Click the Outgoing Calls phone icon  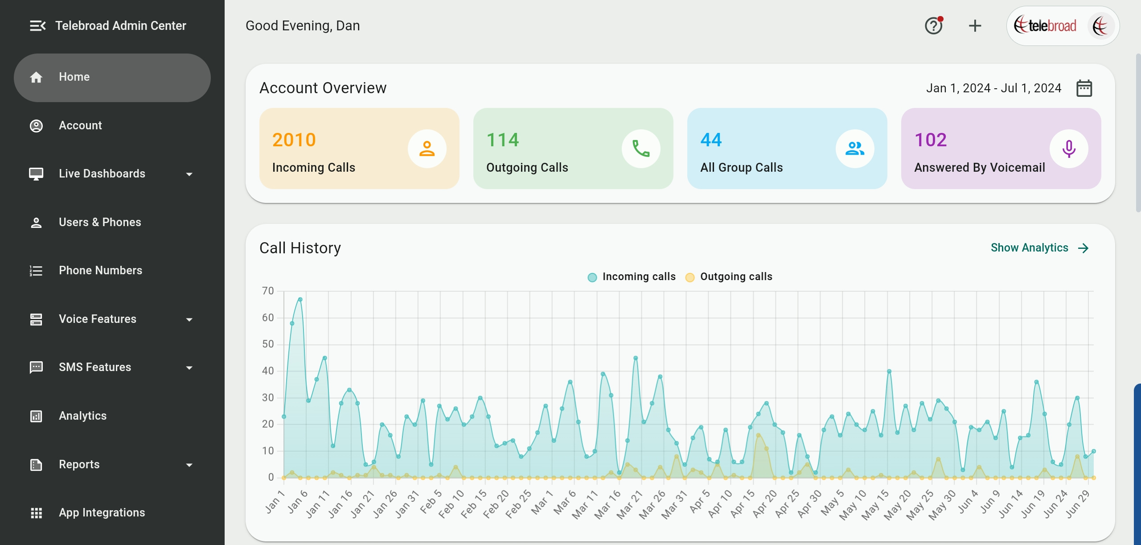(x=640, y=149)
